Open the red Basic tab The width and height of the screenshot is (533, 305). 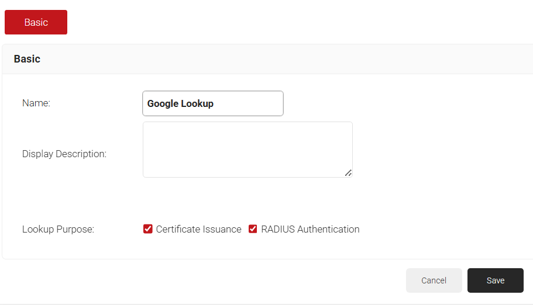click(36, 22)
